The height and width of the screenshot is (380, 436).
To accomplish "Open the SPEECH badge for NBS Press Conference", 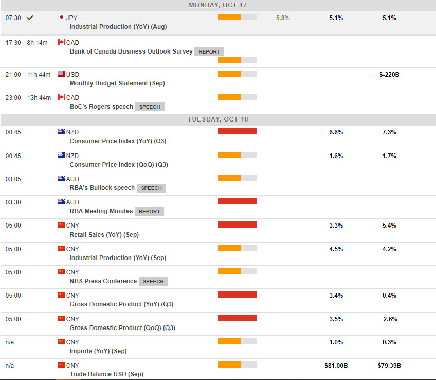I will (x=153, y=281).
